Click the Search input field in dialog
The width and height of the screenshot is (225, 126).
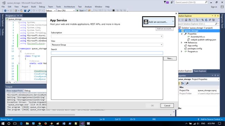(x=107, y=53)
